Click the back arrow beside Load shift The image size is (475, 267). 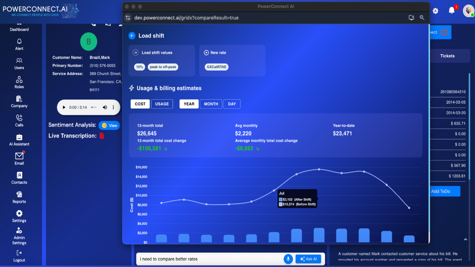point(132,36)
